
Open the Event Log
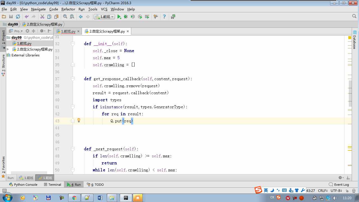(x=339, y=185)
